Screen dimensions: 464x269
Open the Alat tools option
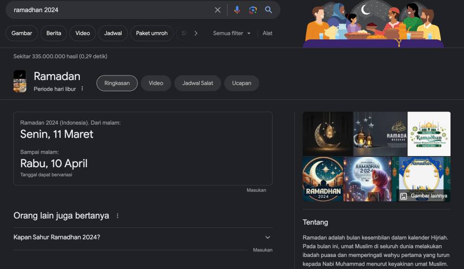(x=268, y=33)
